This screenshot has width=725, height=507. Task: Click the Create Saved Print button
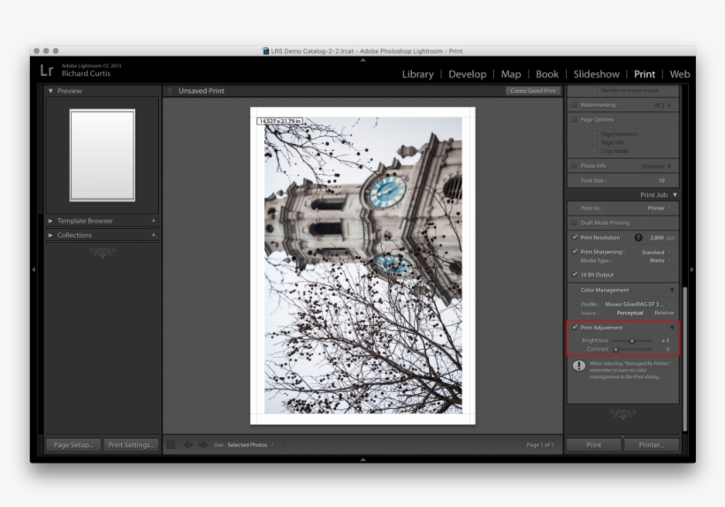[533, 91]
